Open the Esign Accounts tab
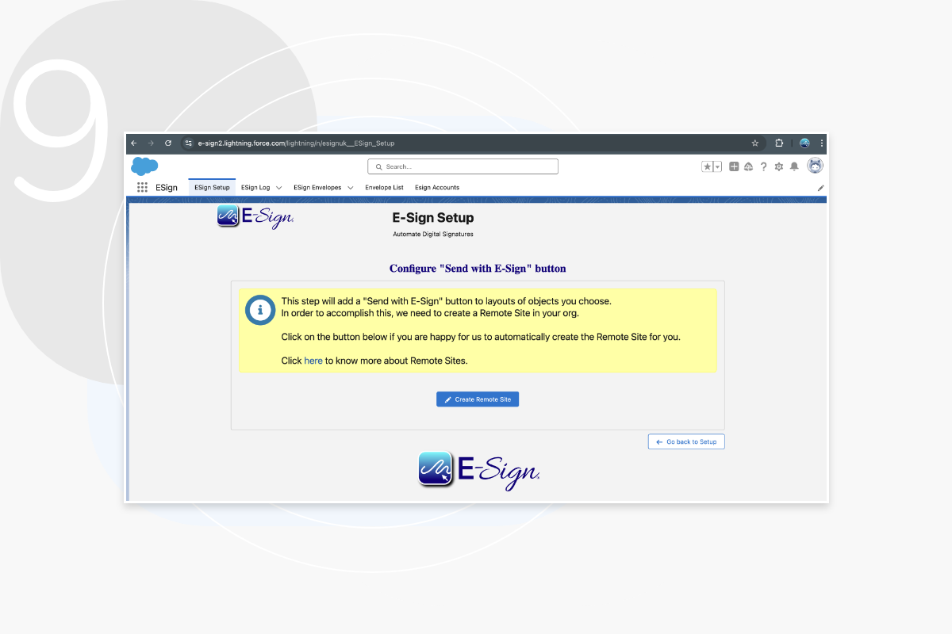This screenshot has width=952, height=634. [x=437, y=188]
